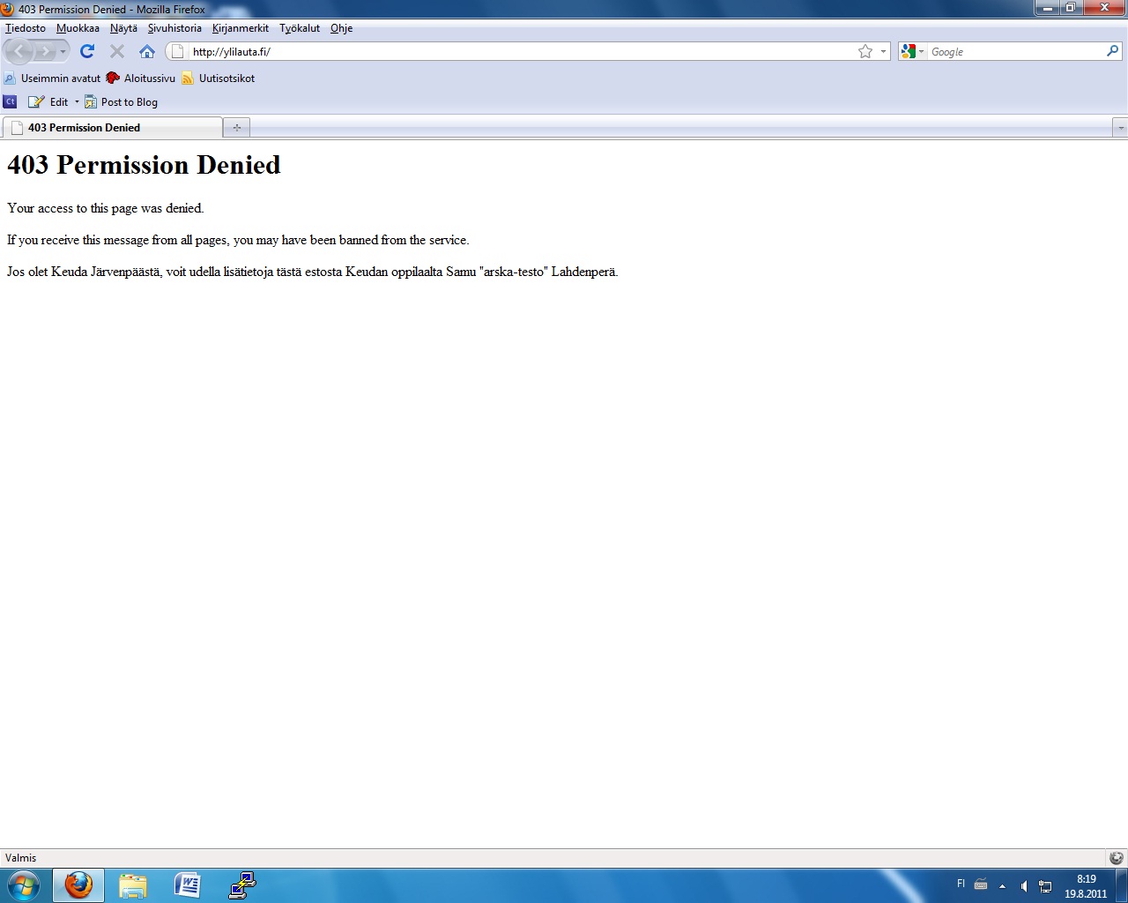Click the search magnifier icon
Screen dimensions: 1128x903
point(1112,51)
